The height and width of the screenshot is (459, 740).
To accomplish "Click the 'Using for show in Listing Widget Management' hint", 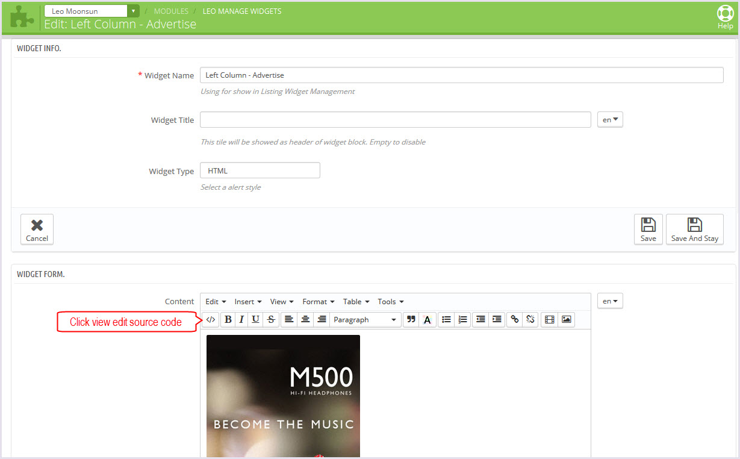I will click(278, 92).
